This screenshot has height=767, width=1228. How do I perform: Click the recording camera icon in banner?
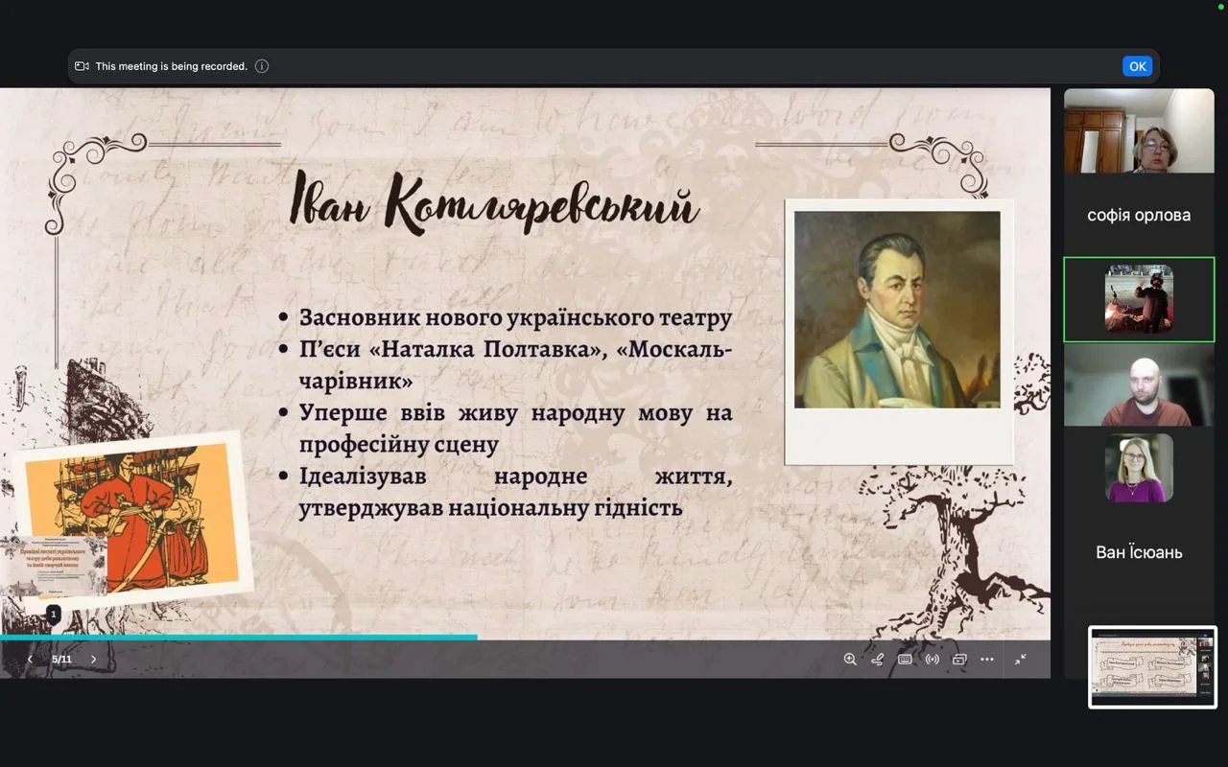point(83,66)
